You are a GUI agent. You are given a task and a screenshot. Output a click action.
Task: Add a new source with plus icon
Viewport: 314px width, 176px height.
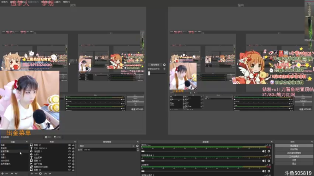click(32, 174)
